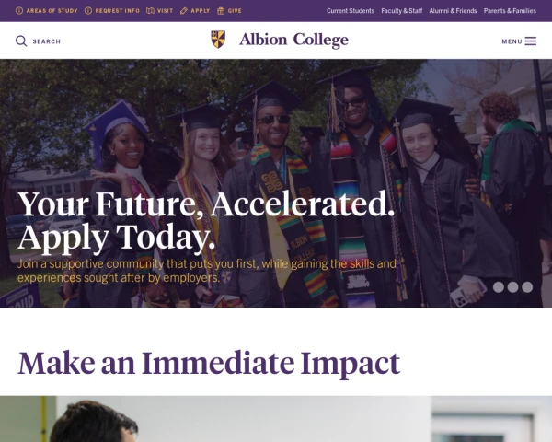
Task: Click the Apply pencil icon
Action: point(184,11)
